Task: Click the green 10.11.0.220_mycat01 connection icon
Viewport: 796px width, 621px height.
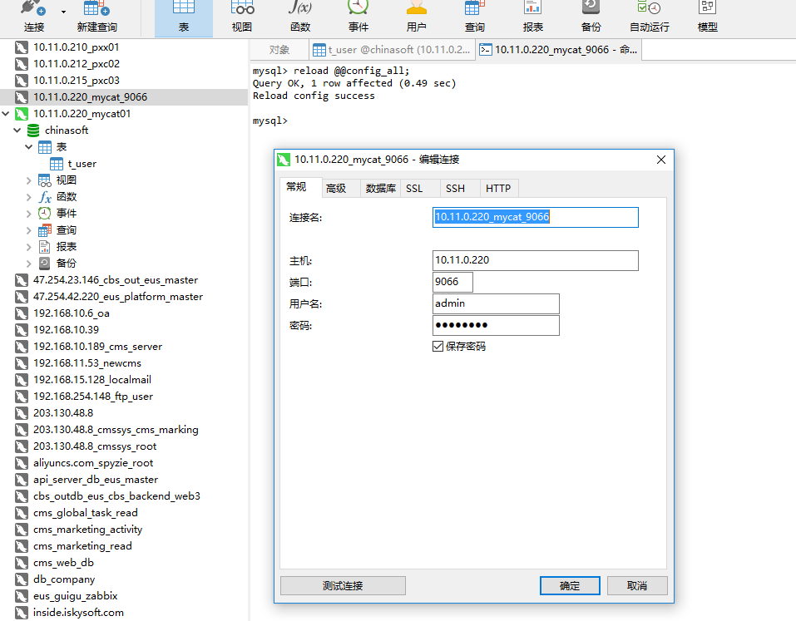Action: tap(22, 114)
